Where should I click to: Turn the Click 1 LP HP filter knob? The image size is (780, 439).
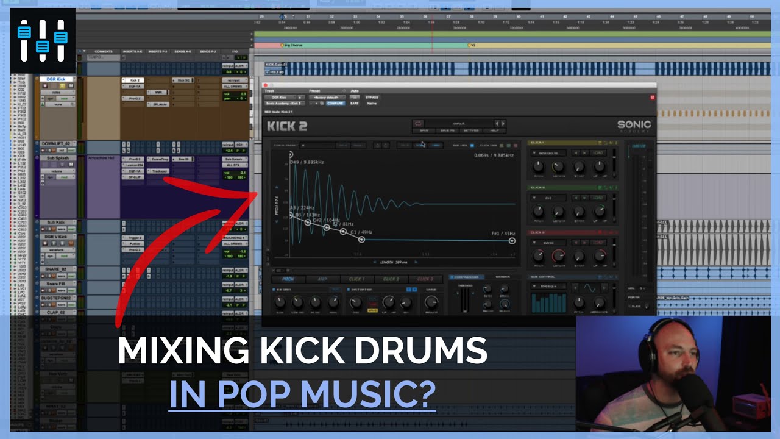[x=600, y=166]
